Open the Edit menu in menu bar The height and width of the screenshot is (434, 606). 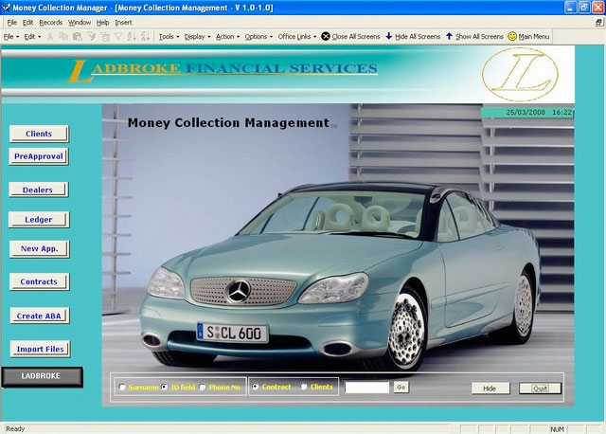(27, 23)
